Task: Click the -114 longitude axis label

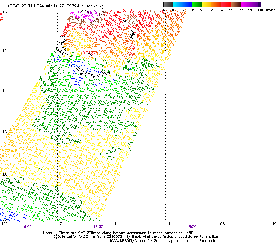Action: tap(112, 224)
